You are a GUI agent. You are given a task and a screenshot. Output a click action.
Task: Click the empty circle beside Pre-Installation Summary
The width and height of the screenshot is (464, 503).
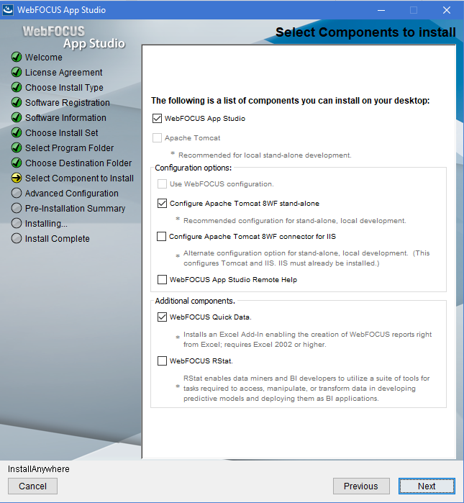tap(17, 208)
